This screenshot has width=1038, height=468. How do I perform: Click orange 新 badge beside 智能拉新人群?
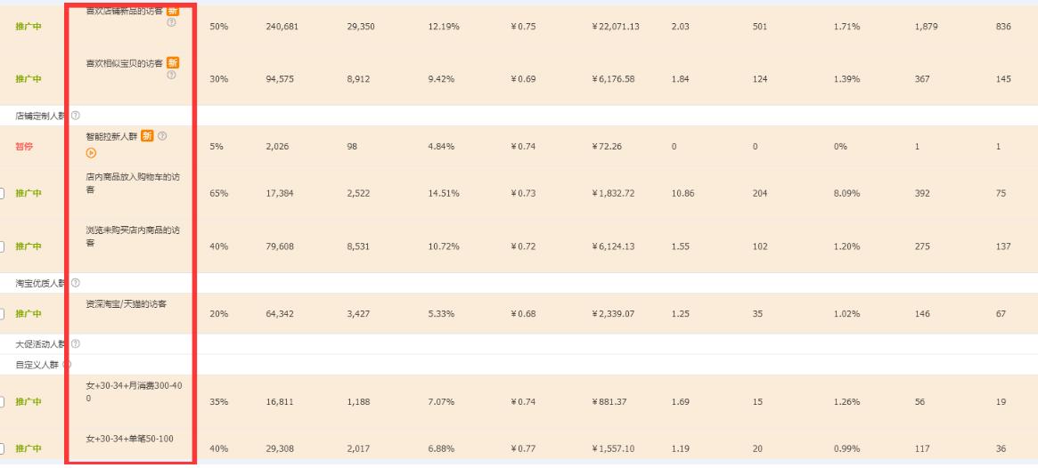click(x=148, y=135)
